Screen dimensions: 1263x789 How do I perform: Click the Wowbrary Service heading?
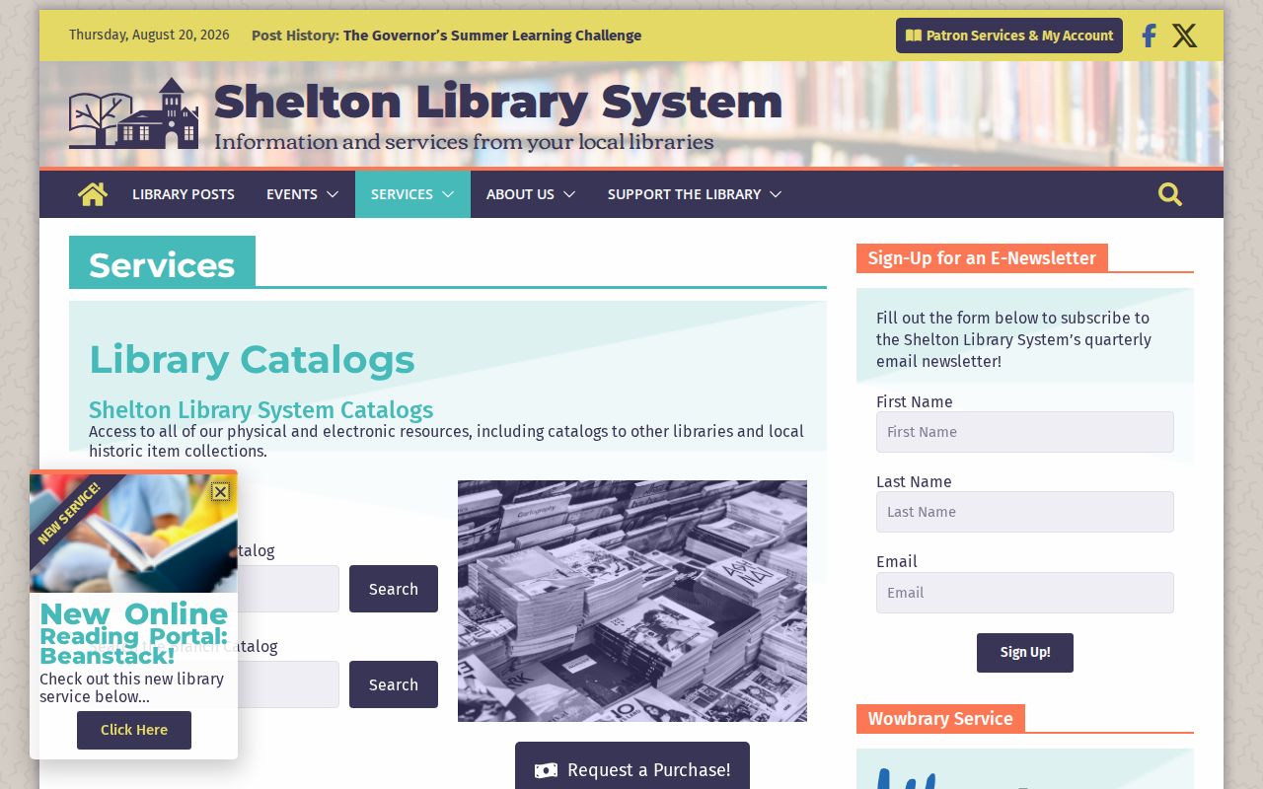click(940, 719)
